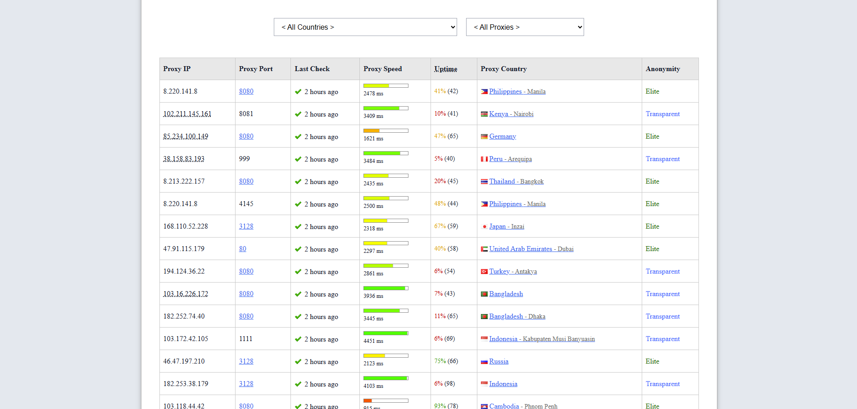Click uptime value 67% (59)

tap(446, 226)
